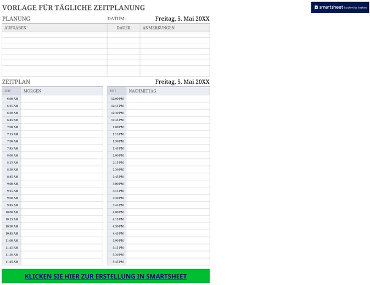The height and width of the screenshot is (285, 370).
Task: Select the 5:45 PM time cell
Action: (x=116, y=261)
